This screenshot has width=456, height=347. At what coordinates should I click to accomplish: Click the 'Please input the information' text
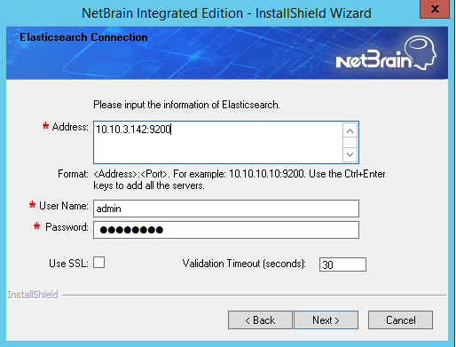[186, 105]
